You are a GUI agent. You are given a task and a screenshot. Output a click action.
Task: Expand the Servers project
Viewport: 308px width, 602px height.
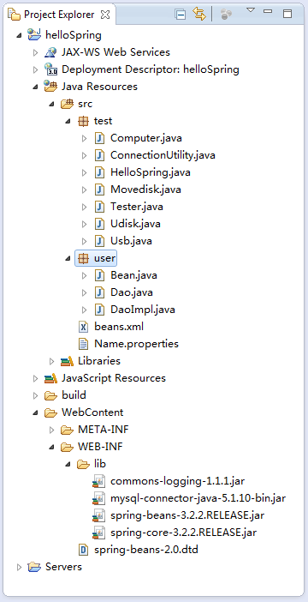(19, 567)
